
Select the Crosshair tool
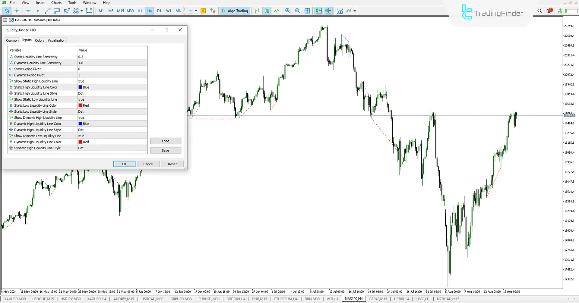click(17, 11)
